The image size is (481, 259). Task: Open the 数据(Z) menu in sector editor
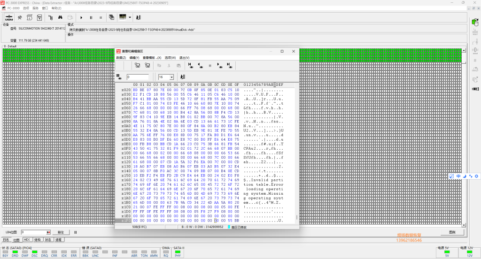coord(121,58)
